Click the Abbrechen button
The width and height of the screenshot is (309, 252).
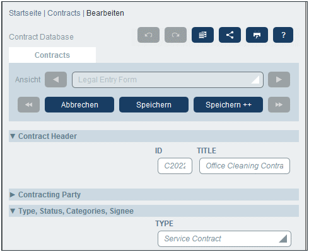pos(79,104)
